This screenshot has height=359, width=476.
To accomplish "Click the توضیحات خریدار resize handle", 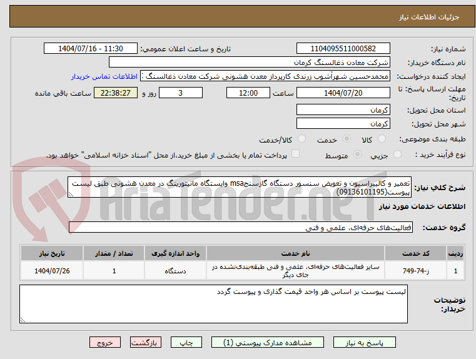I will point(23,320).
